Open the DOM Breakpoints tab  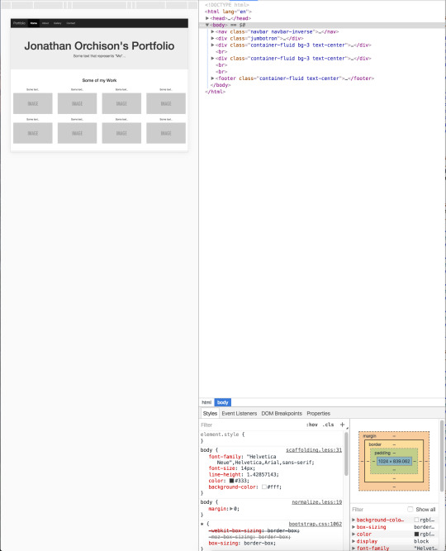(x=282, y=413)
